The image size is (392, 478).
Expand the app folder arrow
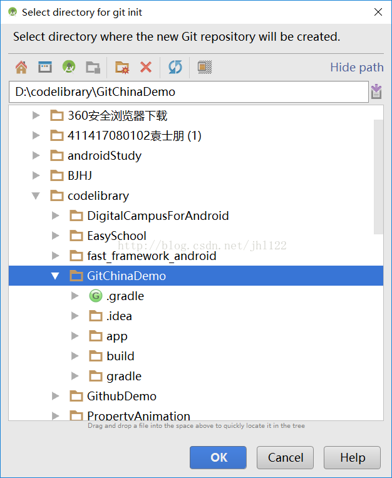click(75, 336)
